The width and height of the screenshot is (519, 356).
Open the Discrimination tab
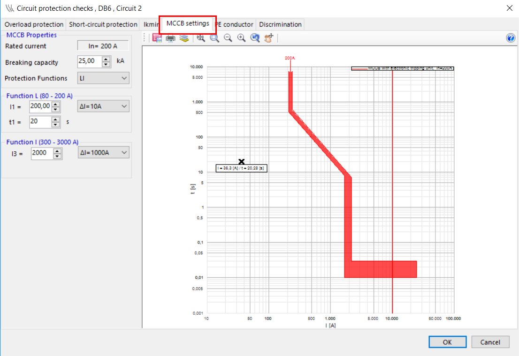coord(281,24)
